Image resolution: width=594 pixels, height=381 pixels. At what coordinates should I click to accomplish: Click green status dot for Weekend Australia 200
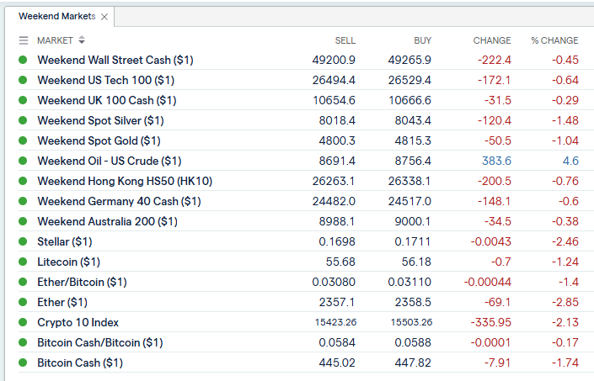click(x=23, y=221)
